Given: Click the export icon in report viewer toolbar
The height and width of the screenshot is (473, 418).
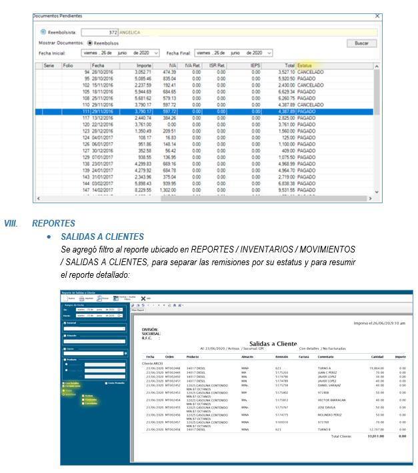Looking at the screenshot, I should (133, 305).
